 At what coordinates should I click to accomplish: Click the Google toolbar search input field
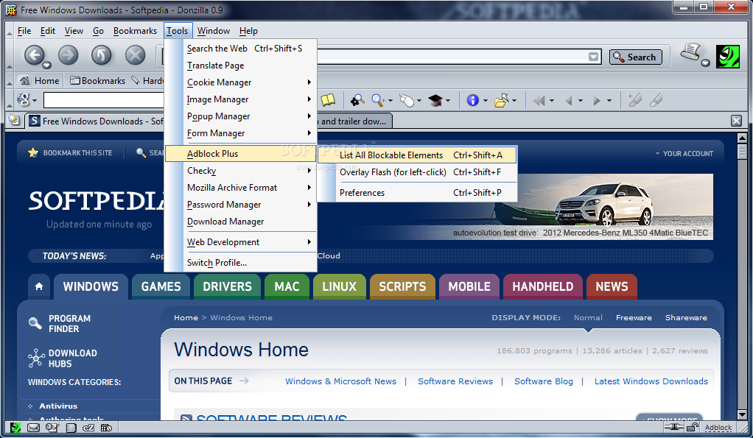pos(104,100)
